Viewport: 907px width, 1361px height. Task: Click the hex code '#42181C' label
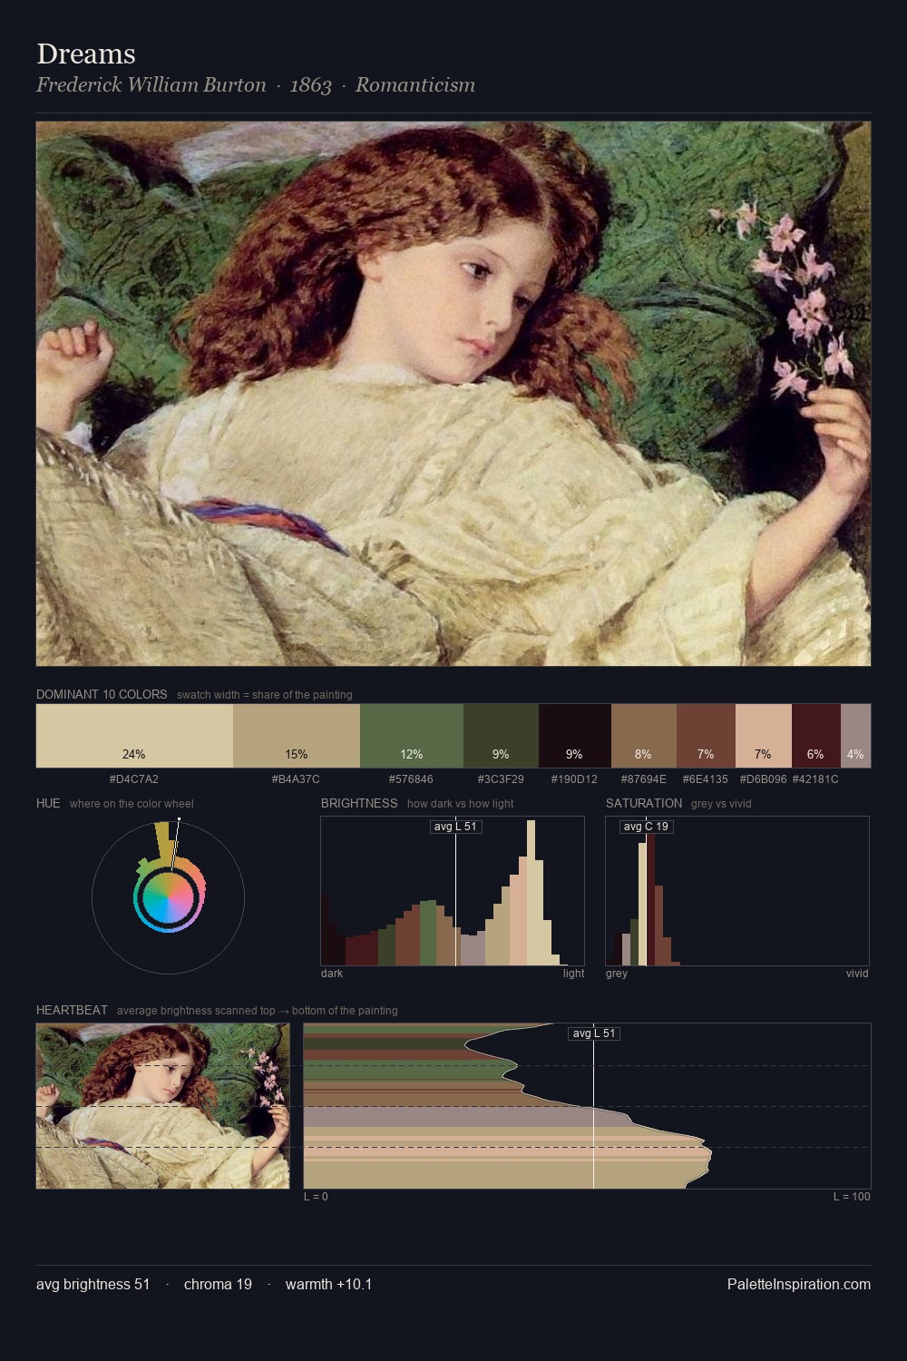[x=815, y=779]
